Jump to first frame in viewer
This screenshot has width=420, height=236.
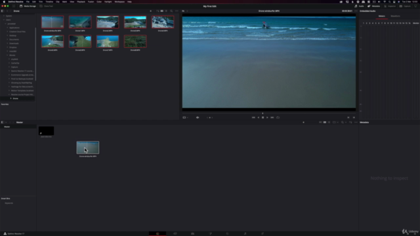(253, 117)
